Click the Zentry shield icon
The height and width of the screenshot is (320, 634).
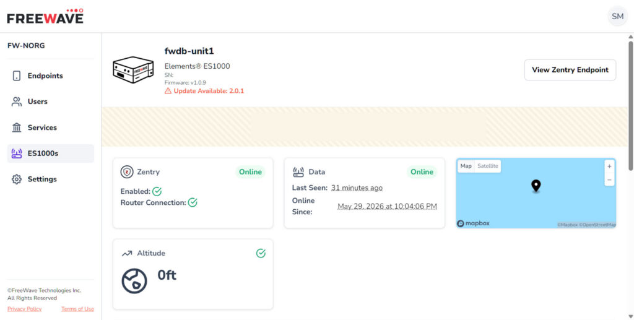pos(127,171)
